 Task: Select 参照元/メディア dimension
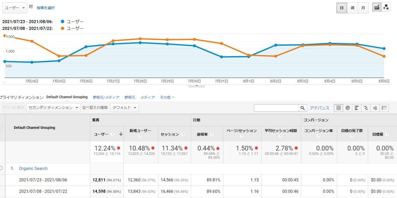coord(106,97)
